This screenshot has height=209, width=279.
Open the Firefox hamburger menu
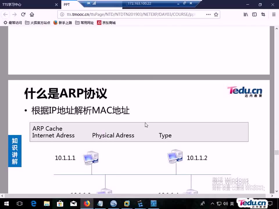274,15
